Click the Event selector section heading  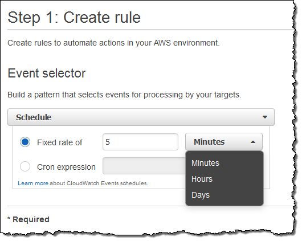[46, 73]
